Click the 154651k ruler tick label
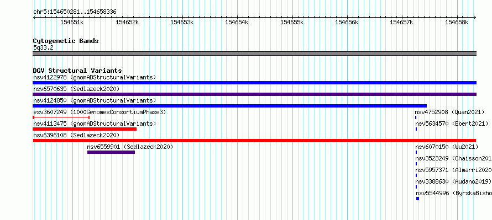 pyautogui.click(x=72, y=22)
